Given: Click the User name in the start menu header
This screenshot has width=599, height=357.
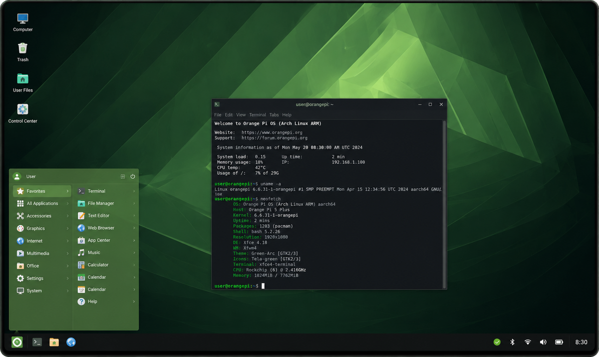Looking at the screenshot, I should point(31,177).
